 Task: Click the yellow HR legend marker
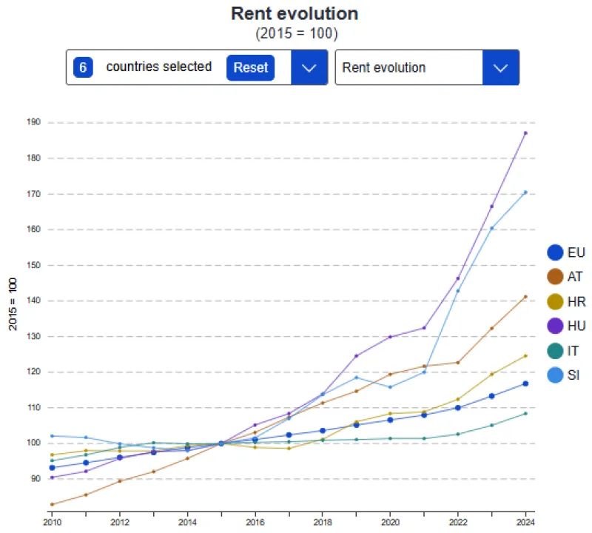pos(555,301)
